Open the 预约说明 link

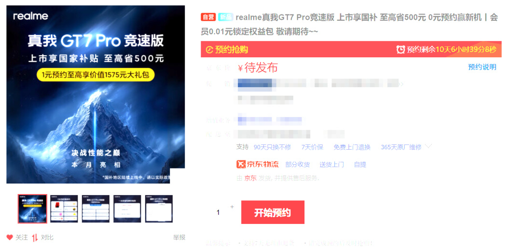click(x=482, y=67)
